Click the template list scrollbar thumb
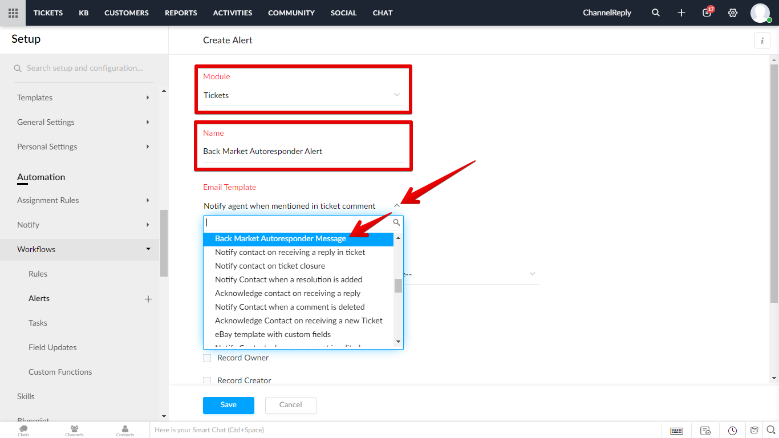 (398, 286)
